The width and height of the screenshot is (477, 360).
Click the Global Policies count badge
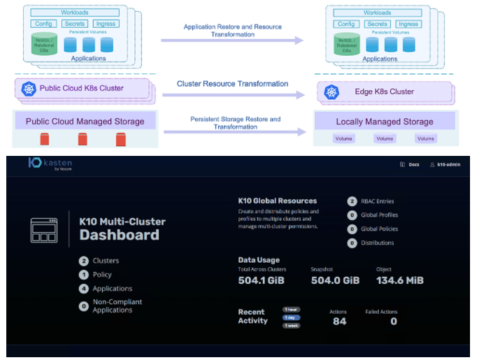click(352, 229)
